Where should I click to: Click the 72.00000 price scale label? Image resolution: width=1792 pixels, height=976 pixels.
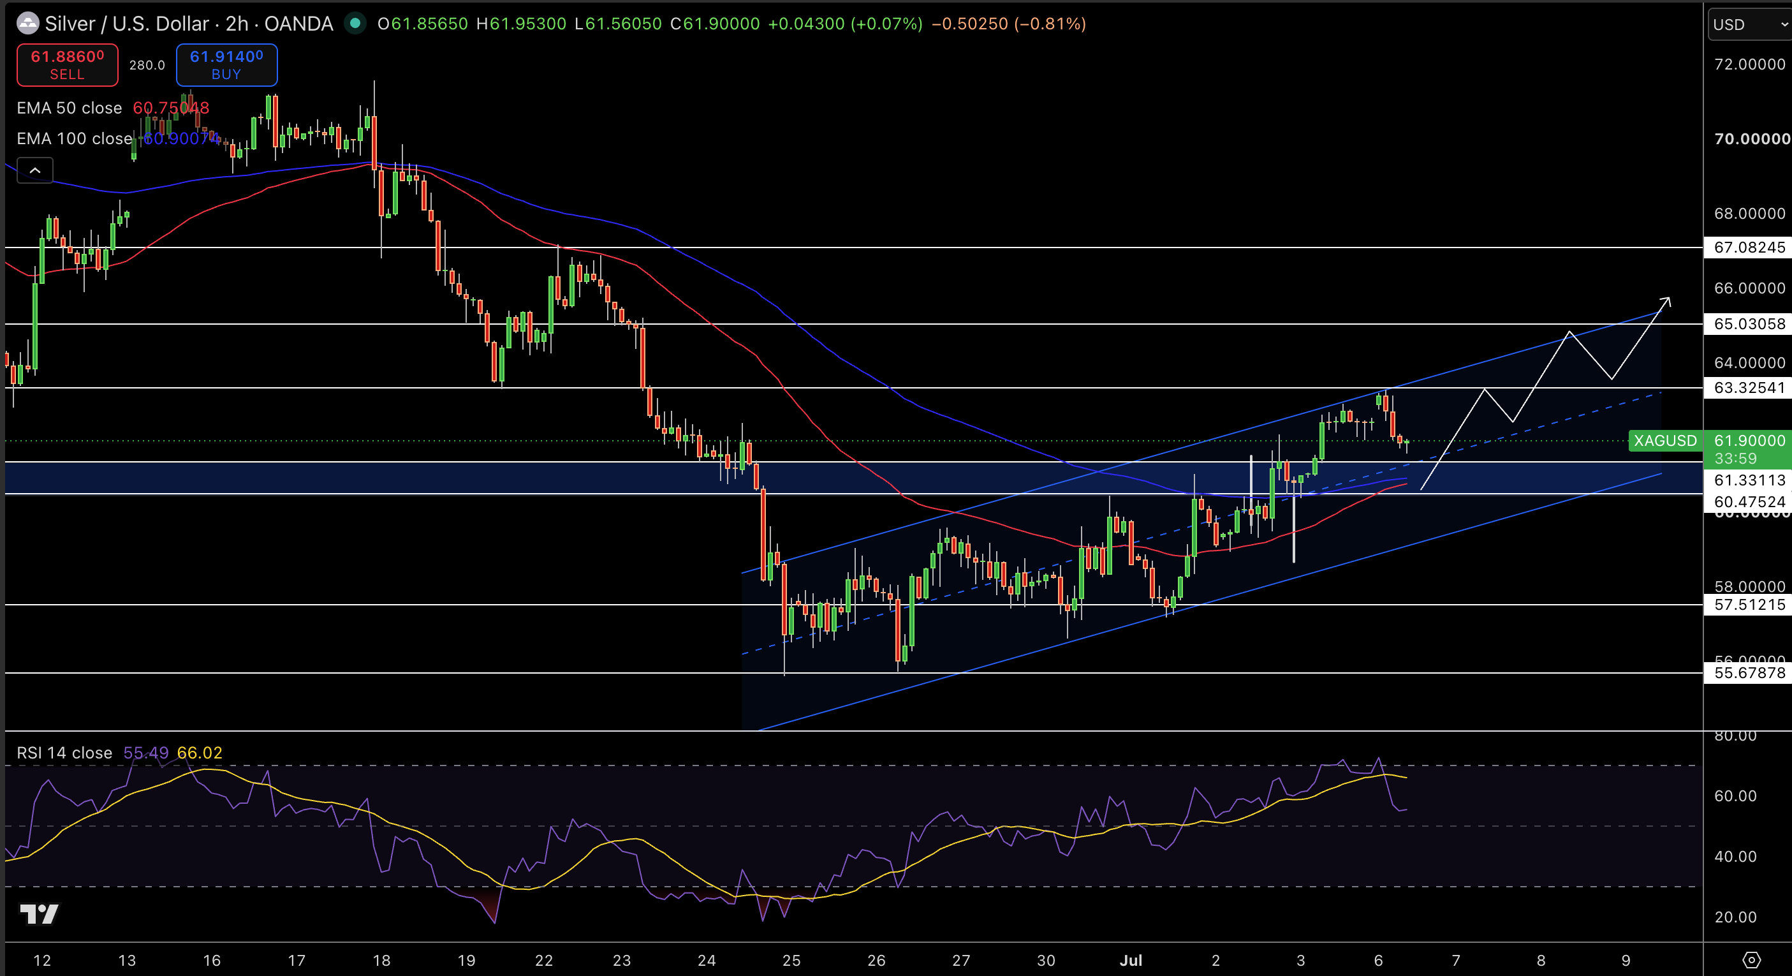click(1749, 64)
